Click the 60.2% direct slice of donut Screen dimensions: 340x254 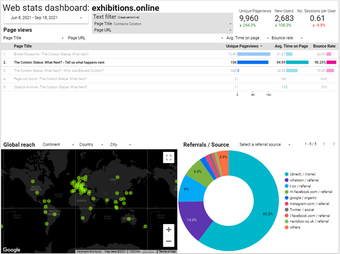point(267,208)
